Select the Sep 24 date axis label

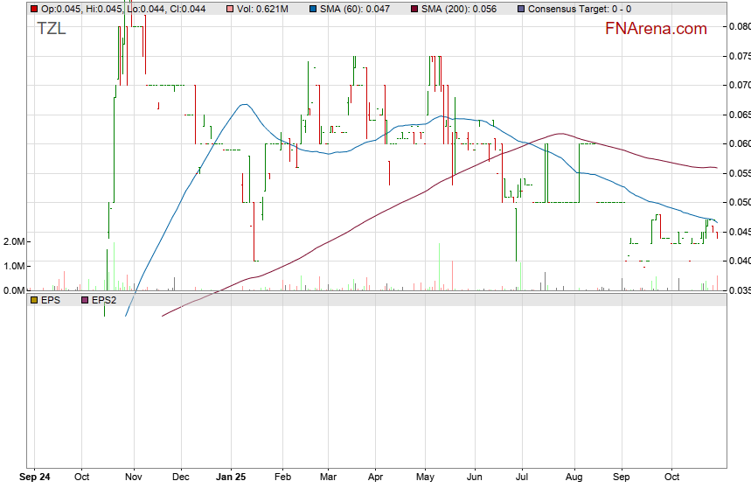pos(35,478)
